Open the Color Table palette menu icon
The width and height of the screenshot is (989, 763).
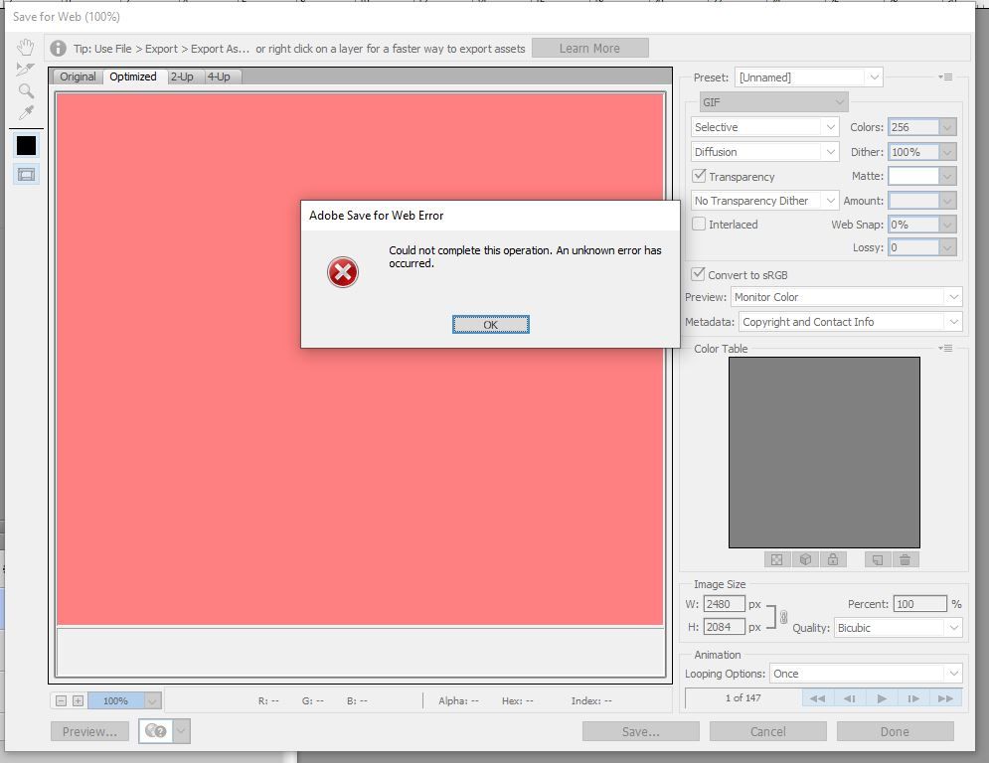tap(945, 348)
